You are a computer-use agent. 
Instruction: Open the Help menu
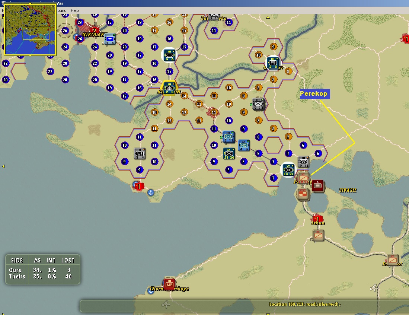coord(74,10)
